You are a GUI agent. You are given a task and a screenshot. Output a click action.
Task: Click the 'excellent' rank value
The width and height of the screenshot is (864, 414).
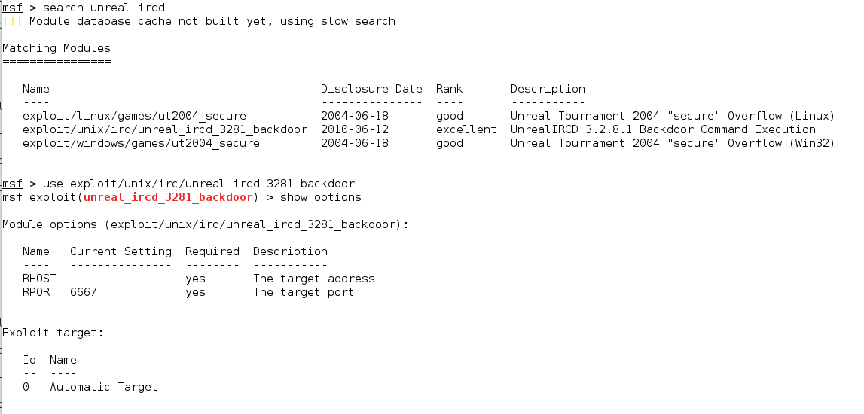coord(466,129)
